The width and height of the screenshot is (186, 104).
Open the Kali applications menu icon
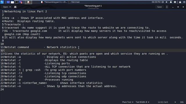coord(2,2)
